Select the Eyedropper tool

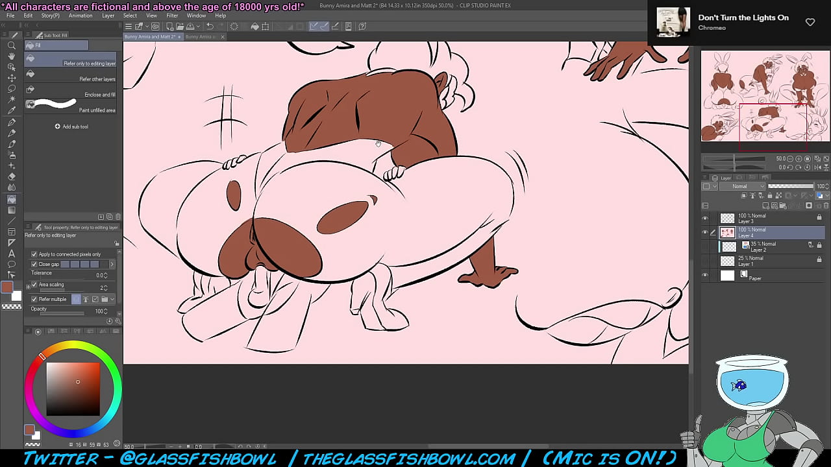[12, 111]
